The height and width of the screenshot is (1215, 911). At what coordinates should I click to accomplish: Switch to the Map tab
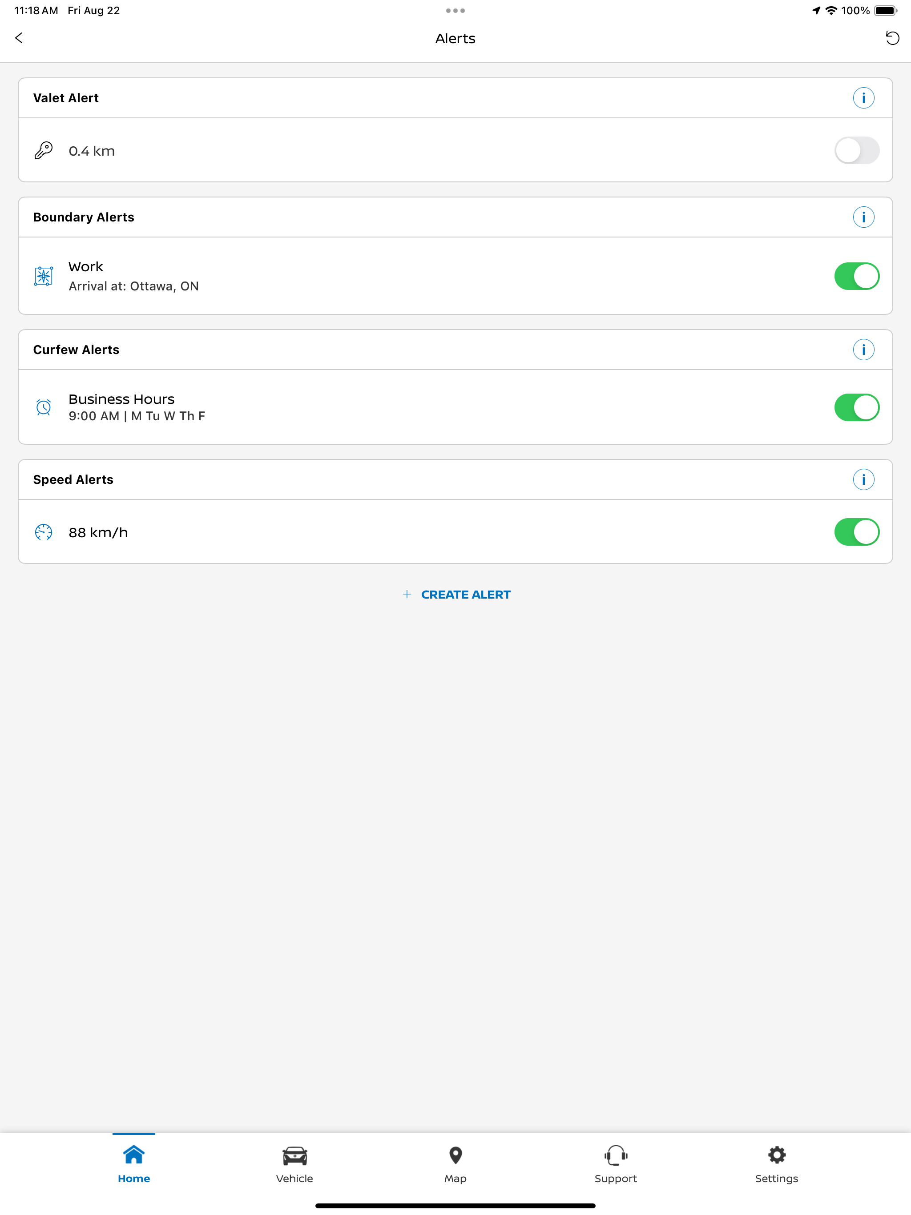pyautogui.click(x=455, y=1164)
